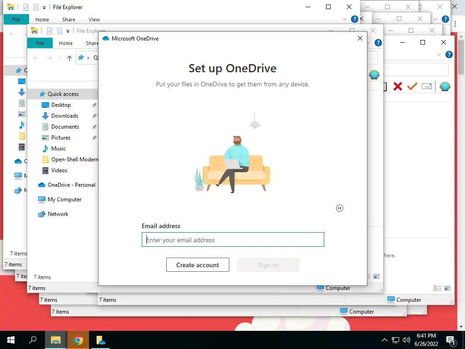
Task: Click Music note icon in rear File Explorer sidebar
Action: (22, 125)
